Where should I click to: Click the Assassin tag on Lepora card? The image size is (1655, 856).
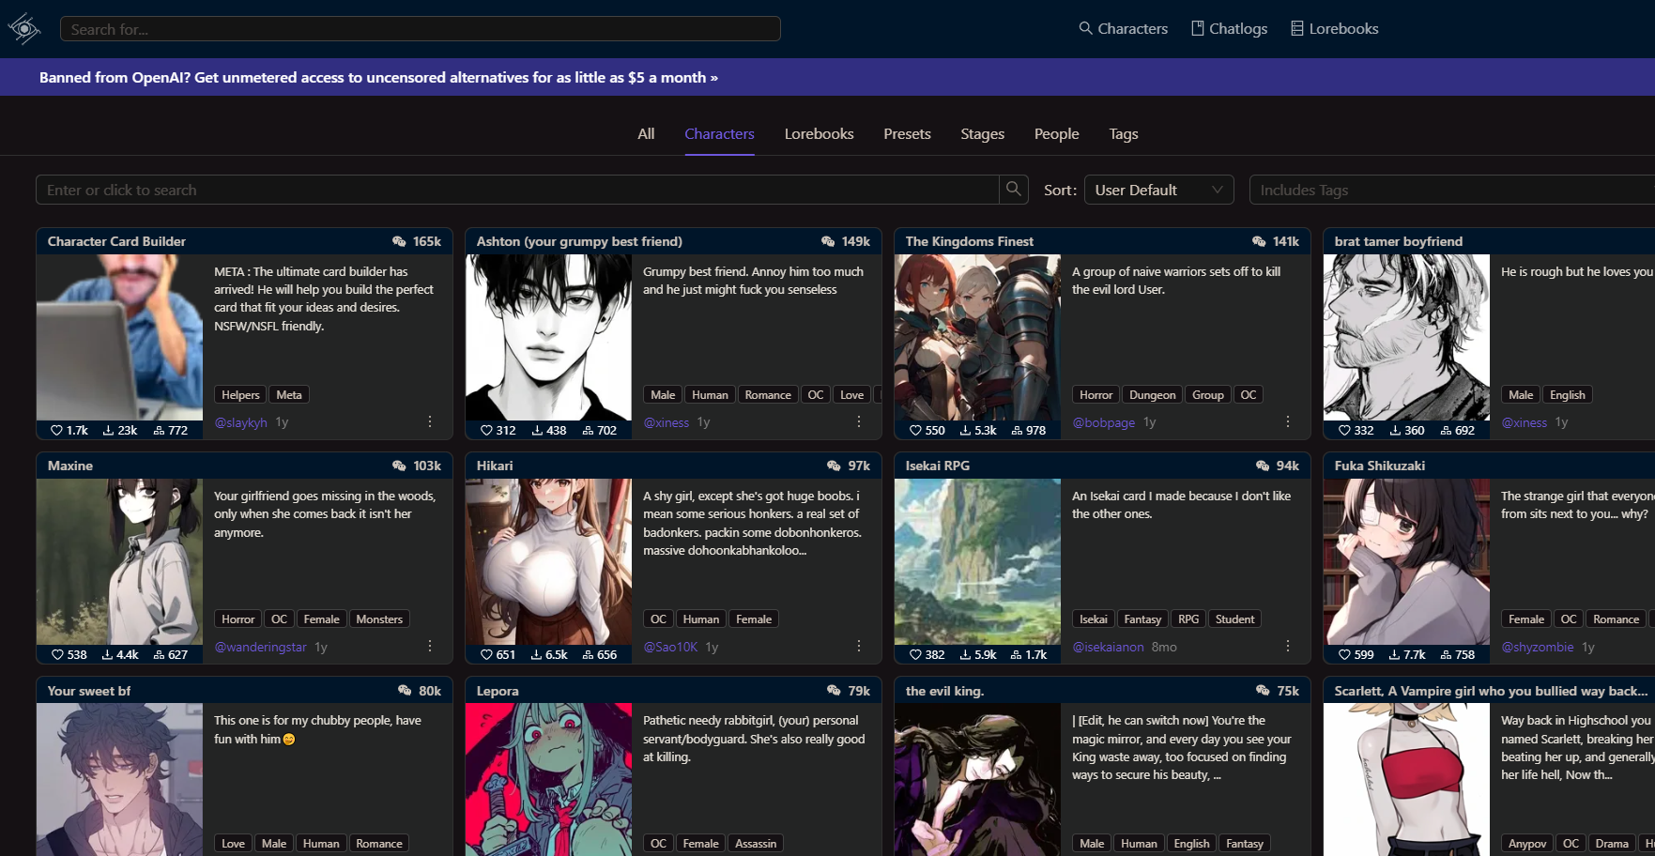pyautogui.click(x=756, y=844)
